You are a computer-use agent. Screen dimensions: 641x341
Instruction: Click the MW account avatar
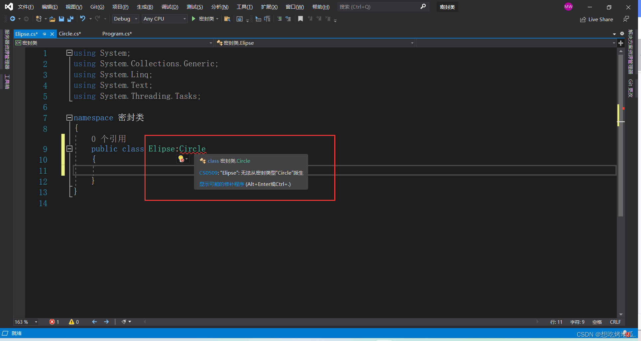tap(569, 7)
